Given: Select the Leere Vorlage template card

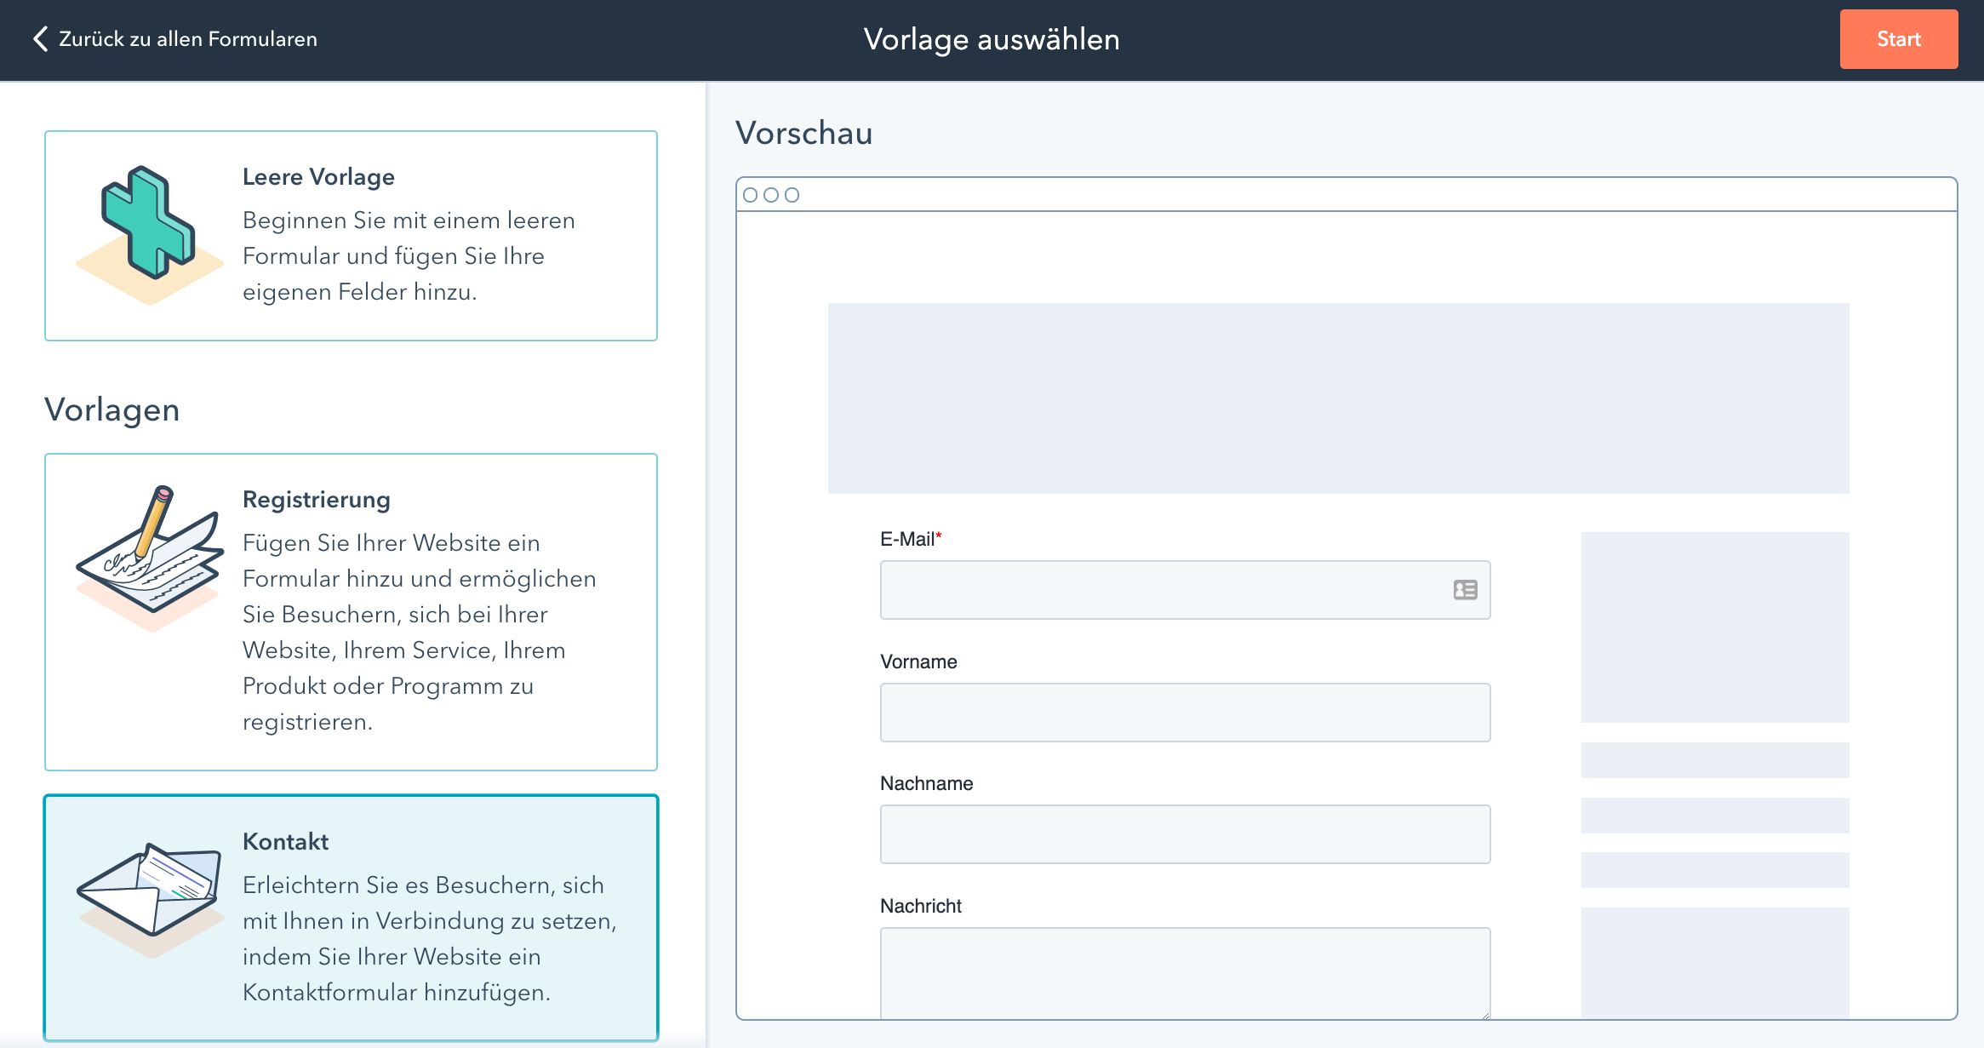Looking at the screenshot, I should click(351, 236).
